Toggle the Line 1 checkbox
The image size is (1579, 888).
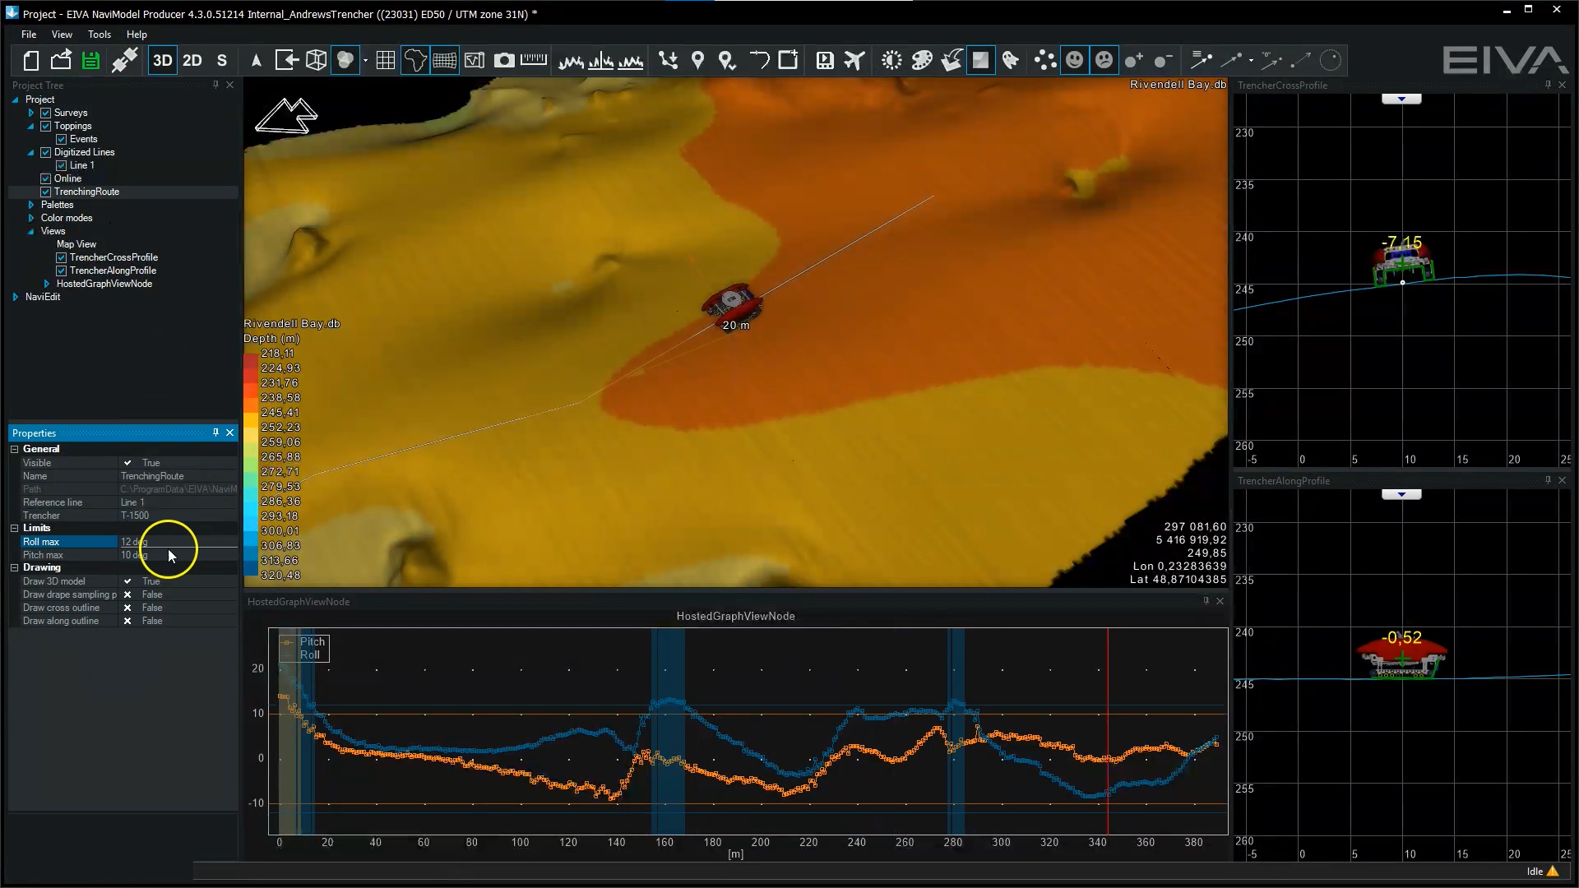coord(62,165)
